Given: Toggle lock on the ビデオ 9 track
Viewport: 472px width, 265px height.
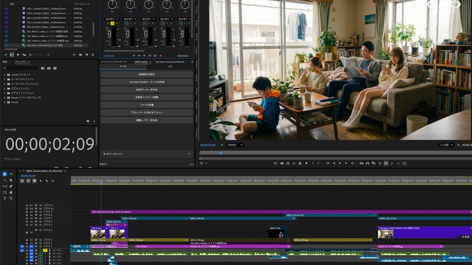Looking at the screenshot, I should [x=26, y=212].
